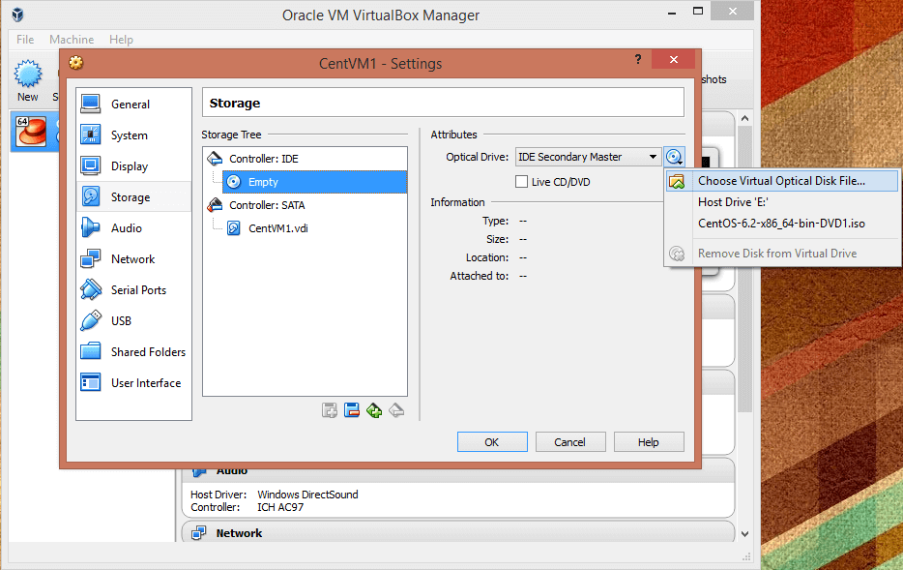
Task: Open the USB settings category
Action: (121, 321)
